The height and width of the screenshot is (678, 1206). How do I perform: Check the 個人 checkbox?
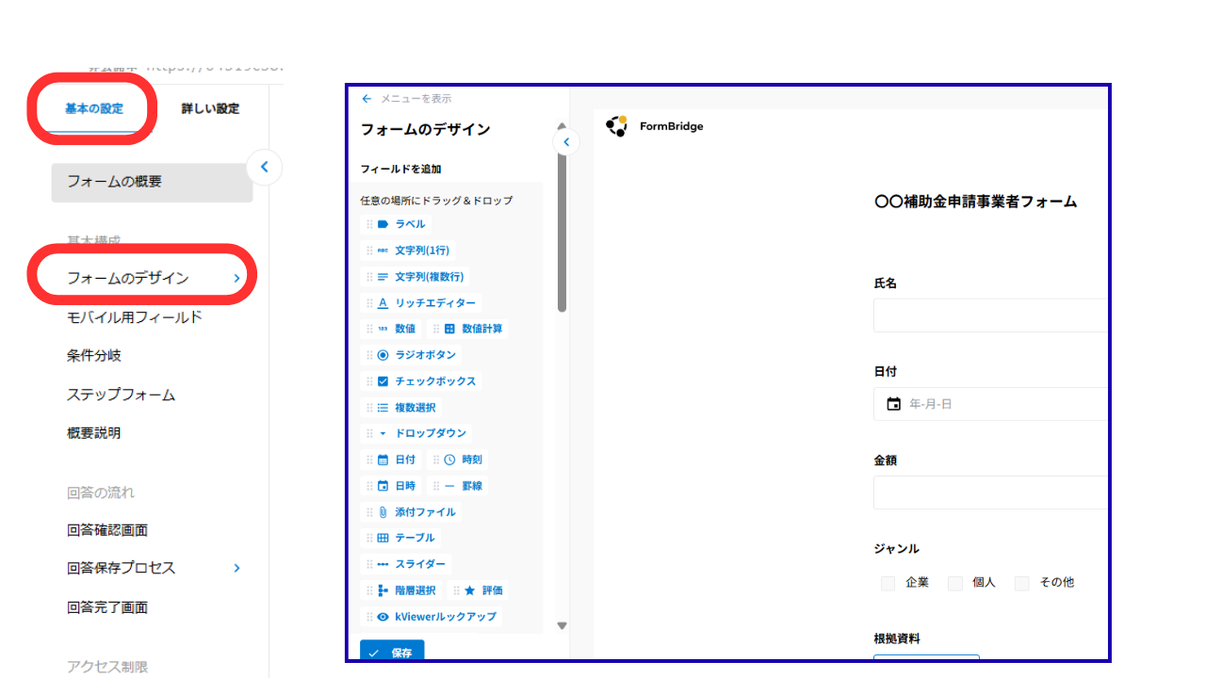(954, 583)
